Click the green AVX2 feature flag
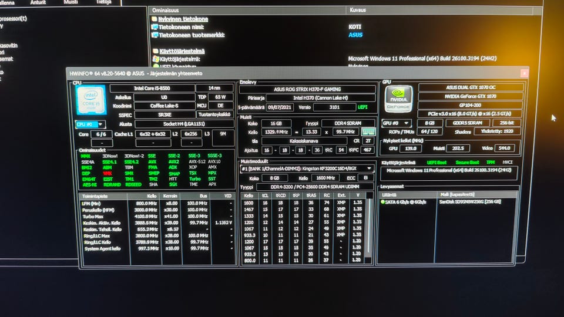Screen dimensions: 564x317 [174, 162]
